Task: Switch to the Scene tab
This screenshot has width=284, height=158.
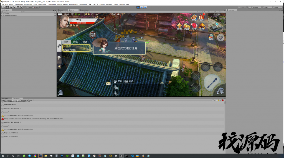Action: tap(61, 10)
